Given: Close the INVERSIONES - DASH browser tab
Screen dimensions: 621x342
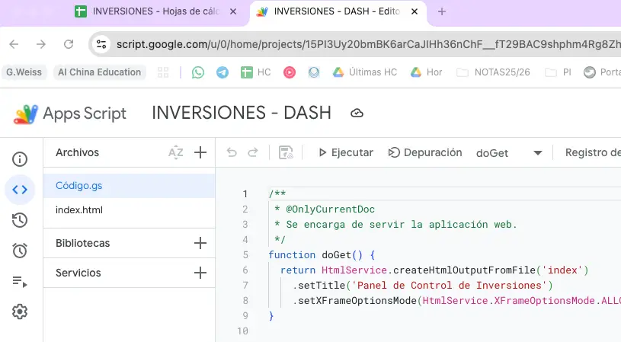Looking at the screenshot, I should (x=415, y=11).
